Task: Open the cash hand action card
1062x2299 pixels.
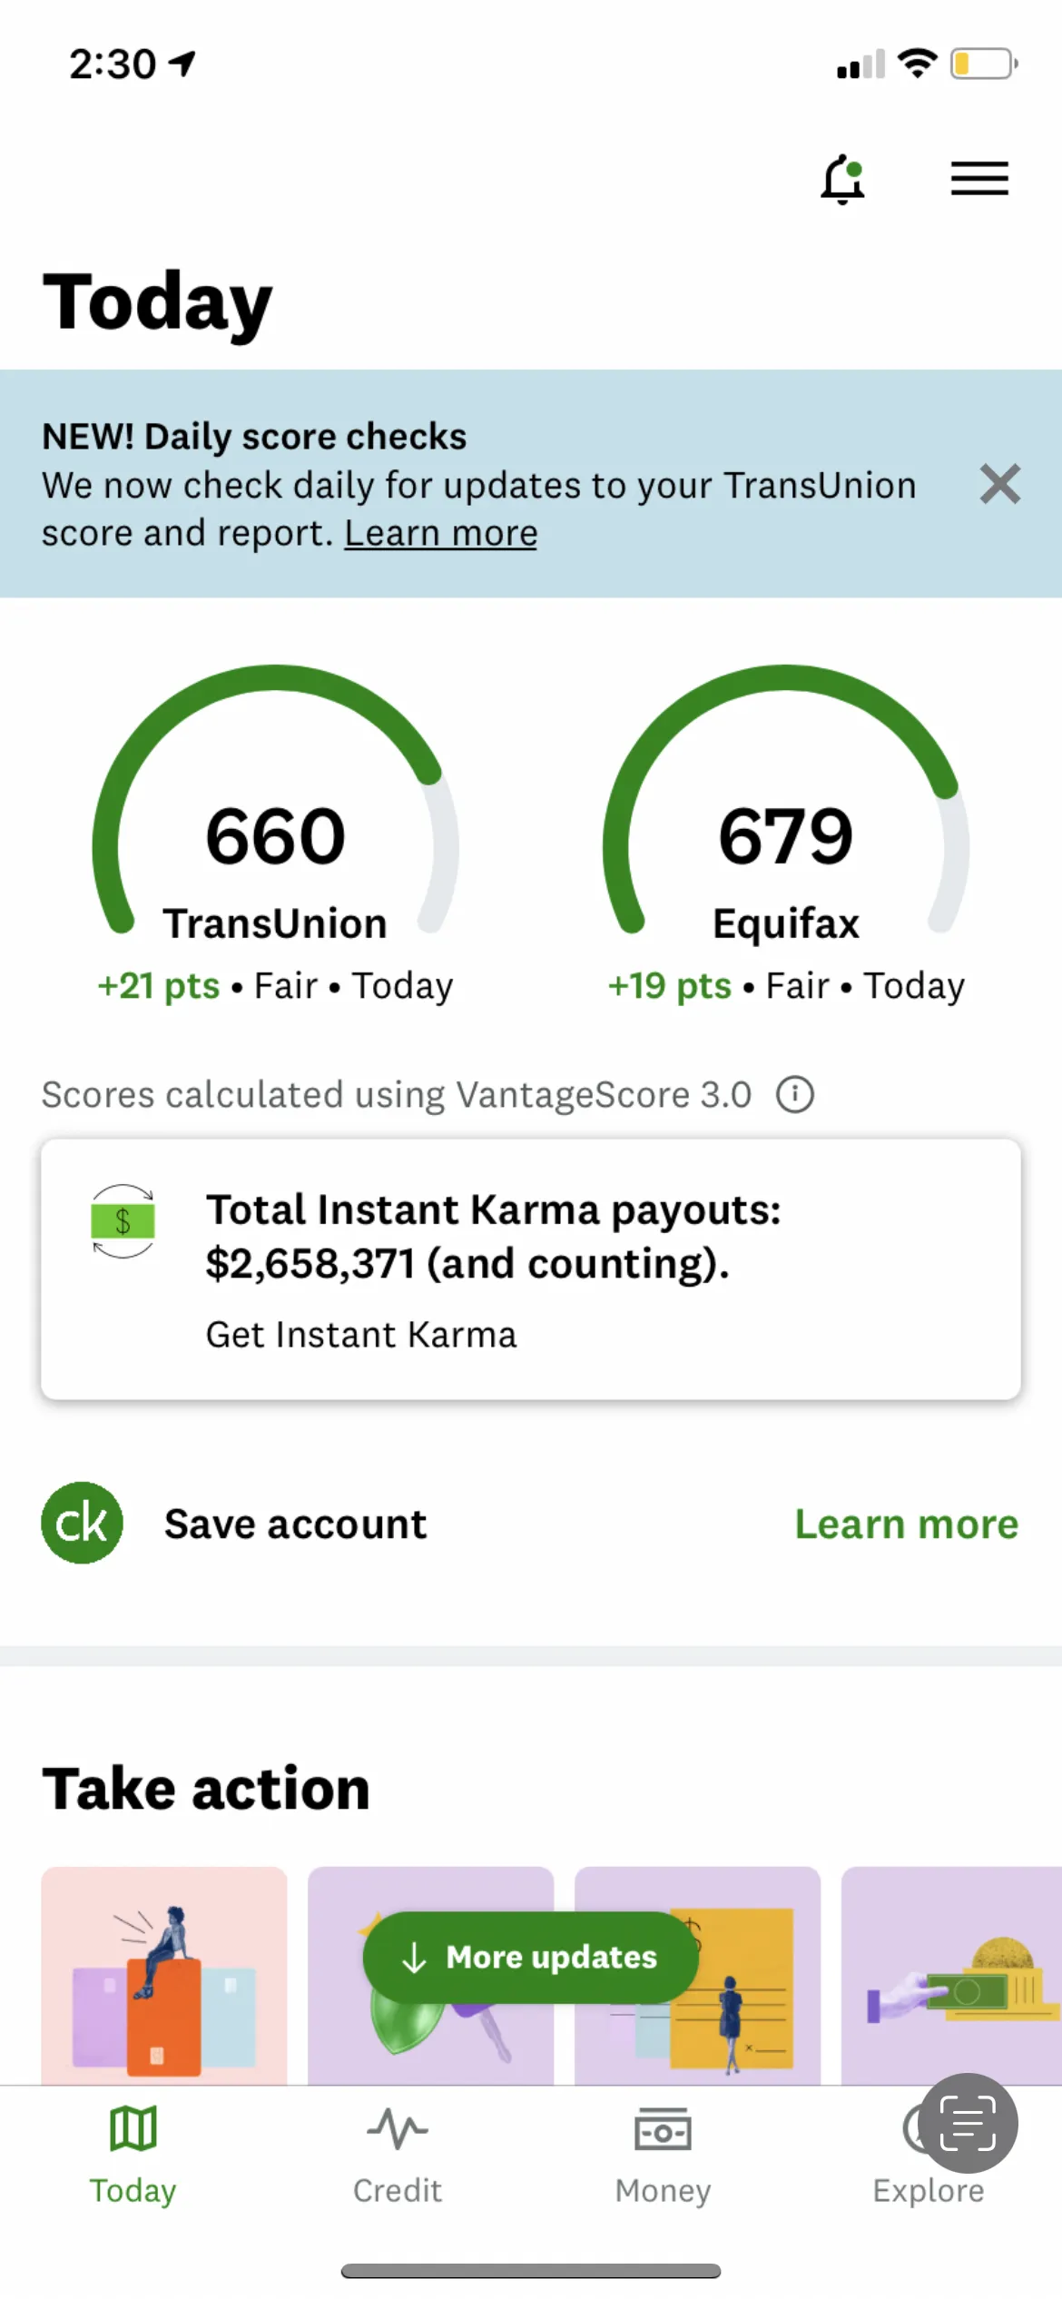Action: click(951, 1975)
